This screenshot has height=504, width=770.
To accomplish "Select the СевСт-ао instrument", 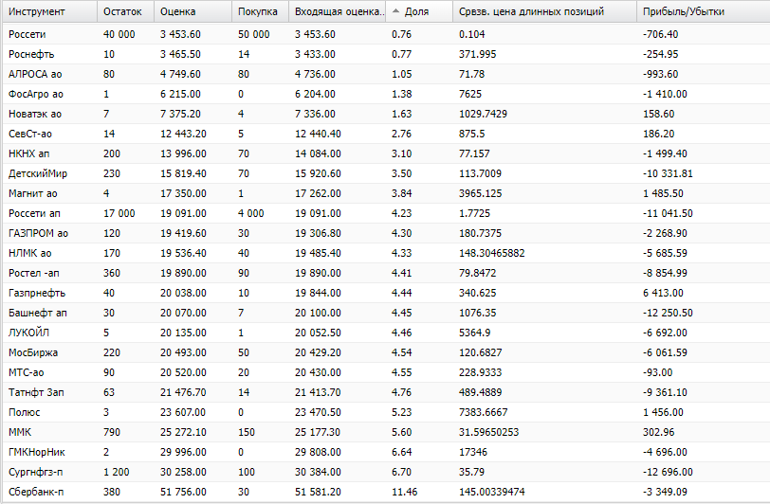I will click(x=30, y=134).
